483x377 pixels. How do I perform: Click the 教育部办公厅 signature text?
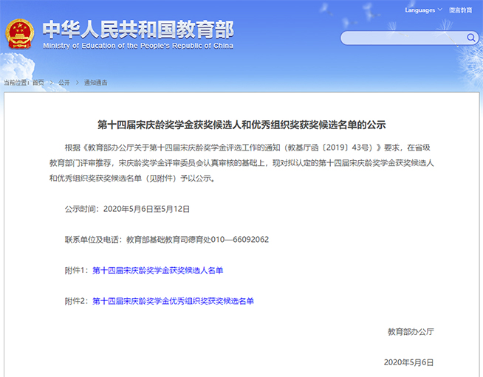coord(411,332)
